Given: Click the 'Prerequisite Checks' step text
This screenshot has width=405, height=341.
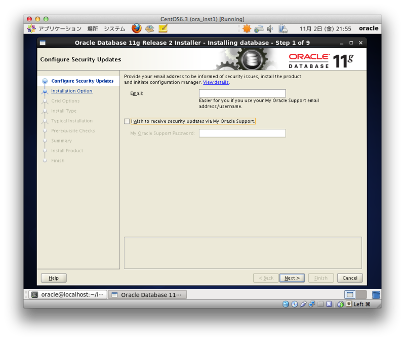Looking at the screenshot, I should (73, 131).
